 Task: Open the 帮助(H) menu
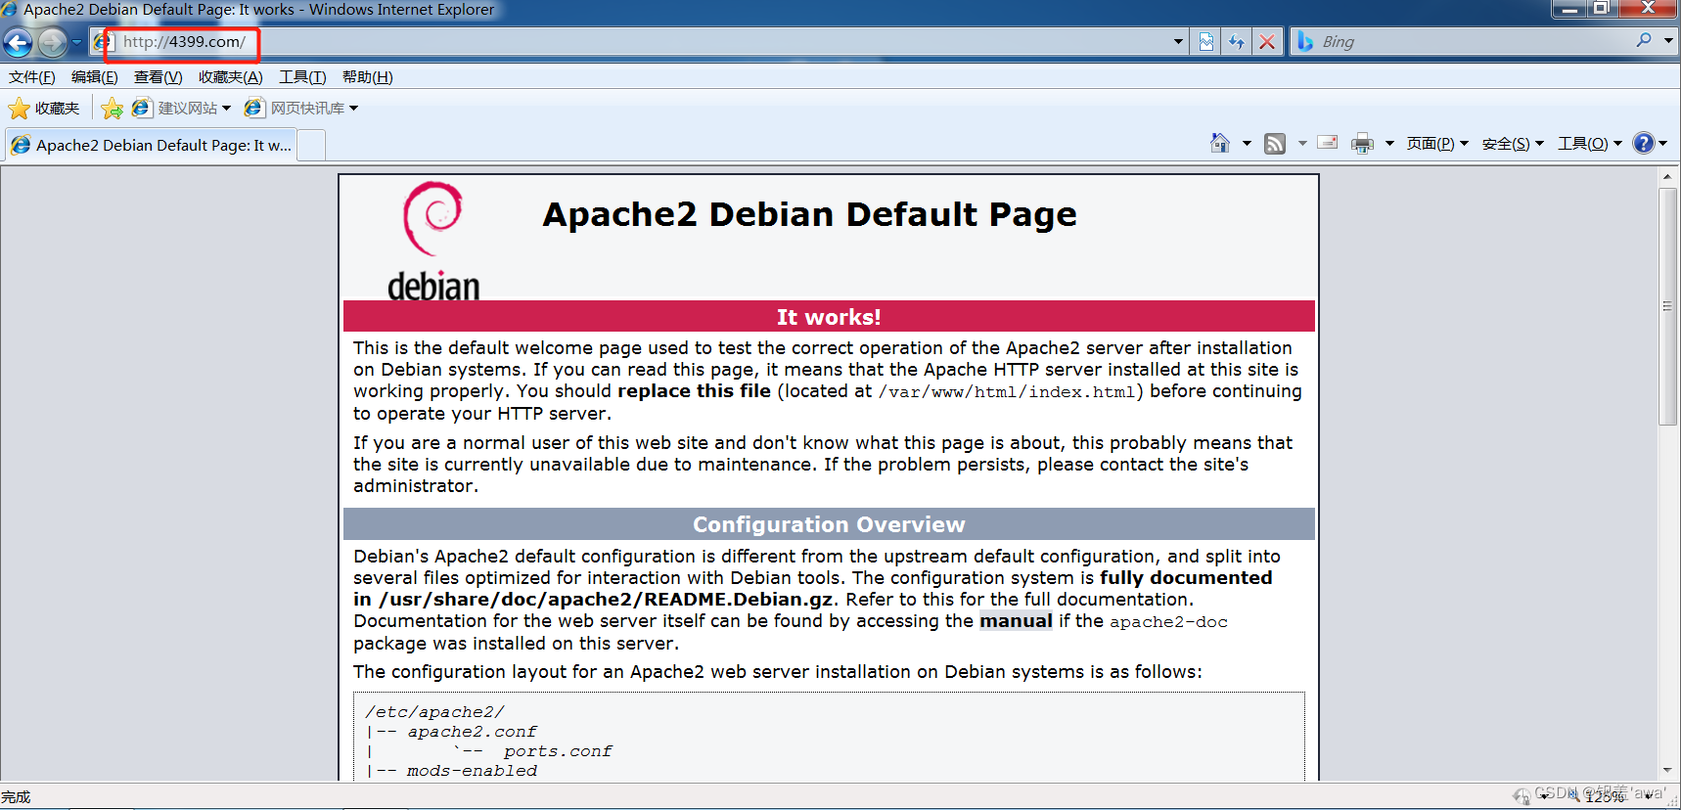point(368,77)
